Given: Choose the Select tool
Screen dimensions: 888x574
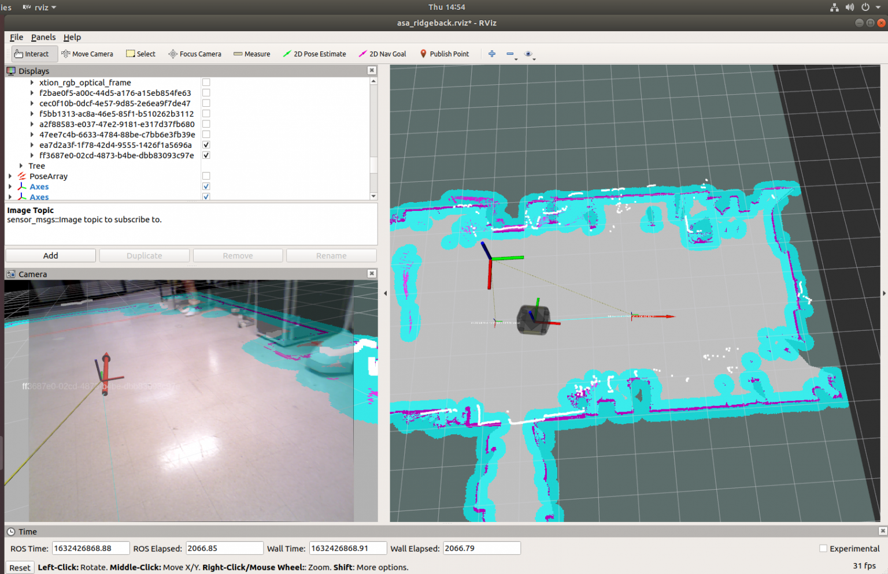Looking at the screenshot, I should point(141,54).
